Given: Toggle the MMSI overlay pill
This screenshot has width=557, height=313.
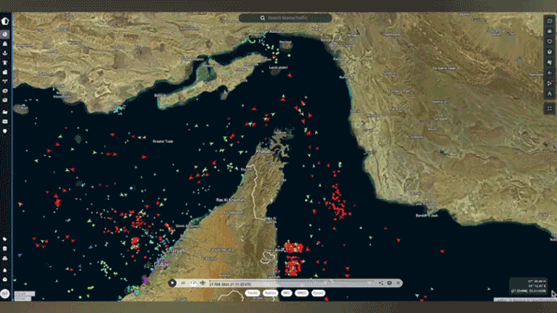Looking at the screenshot, I should 302,293.
